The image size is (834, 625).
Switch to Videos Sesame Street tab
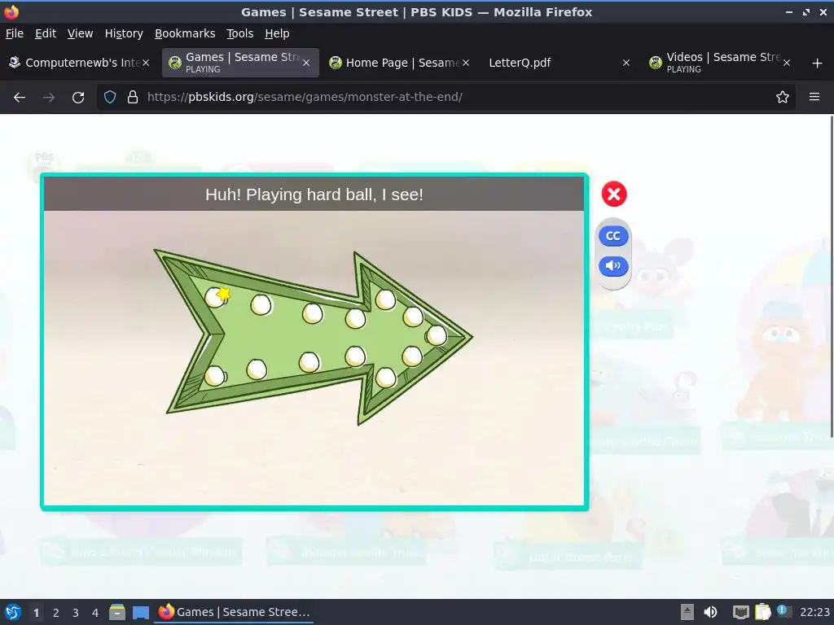pos(719,63)
